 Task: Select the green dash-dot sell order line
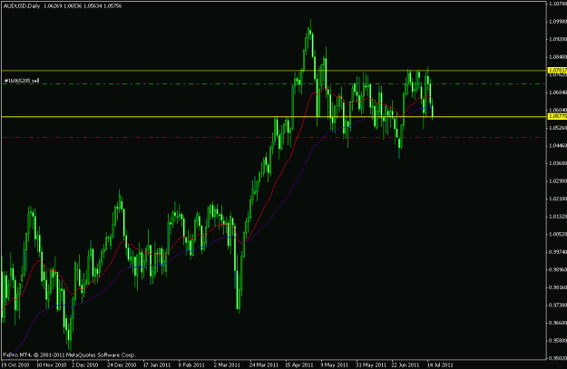(x=273, y=83)
